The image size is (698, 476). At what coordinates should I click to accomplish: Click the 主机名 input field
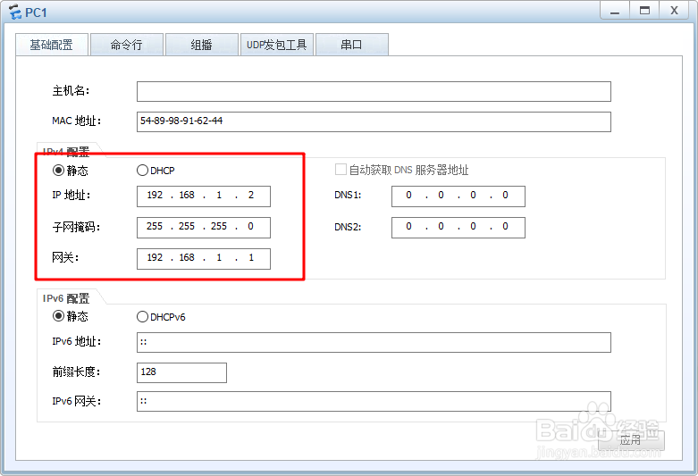click(374, 91)
